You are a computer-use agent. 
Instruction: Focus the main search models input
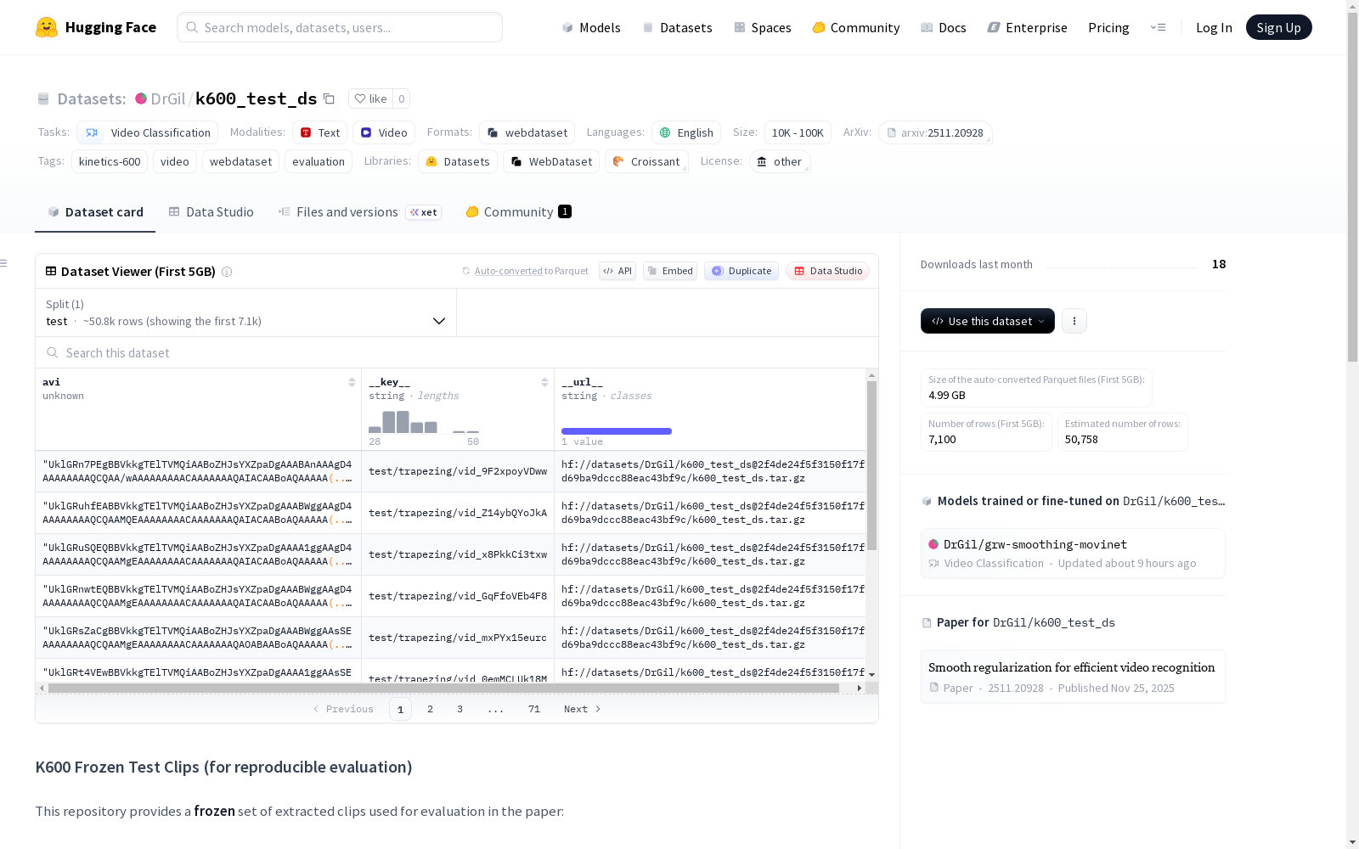[340, 27]
